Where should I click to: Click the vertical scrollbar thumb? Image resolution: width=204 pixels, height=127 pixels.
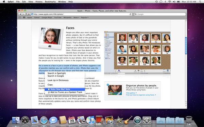coord(186,46)
